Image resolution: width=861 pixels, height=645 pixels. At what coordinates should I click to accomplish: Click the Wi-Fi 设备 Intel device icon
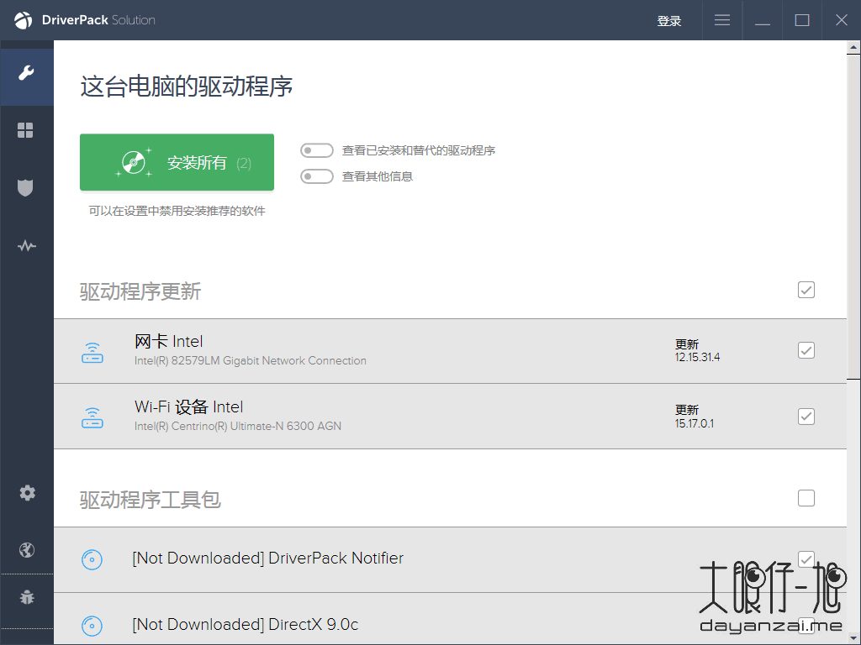(92, 418)
